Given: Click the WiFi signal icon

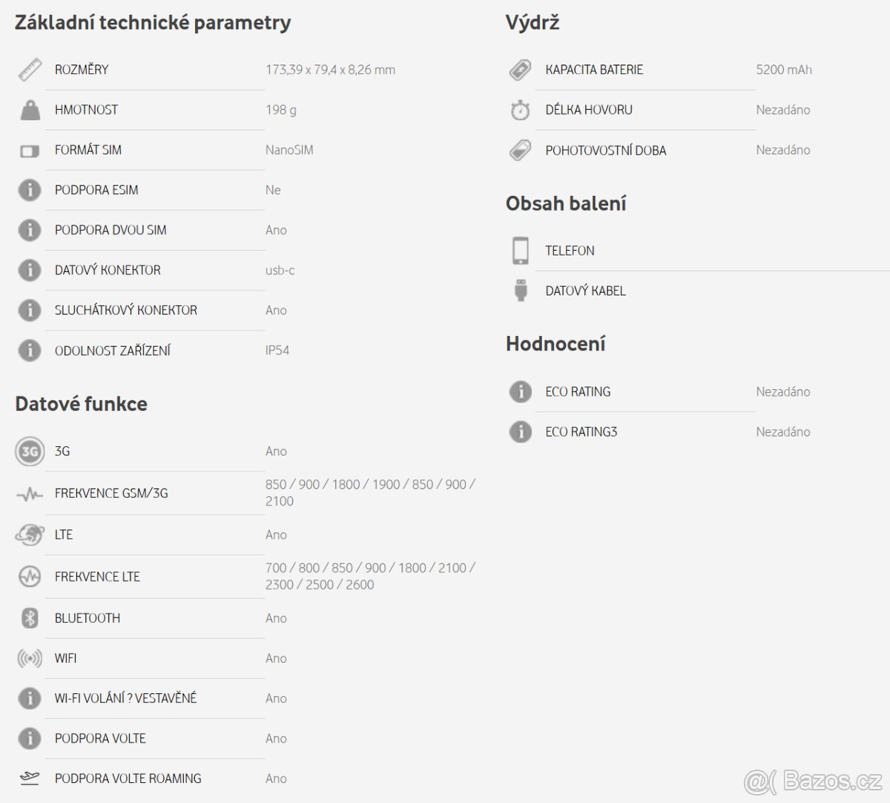Looking at the screenshot, I should (x=30, y=658).
